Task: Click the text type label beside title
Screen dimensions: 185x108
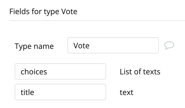Action: (x=127, y=92)
